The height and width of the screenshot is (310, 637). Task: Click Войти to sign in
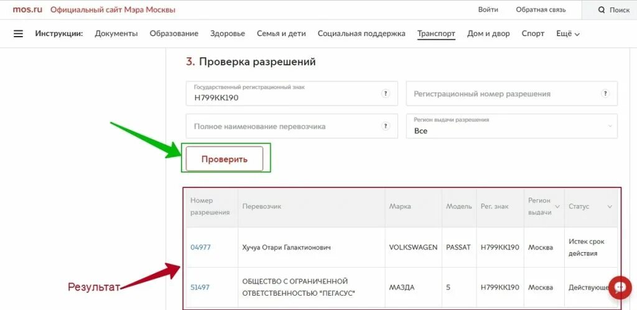pyautogui.click(x=488, y=10)
